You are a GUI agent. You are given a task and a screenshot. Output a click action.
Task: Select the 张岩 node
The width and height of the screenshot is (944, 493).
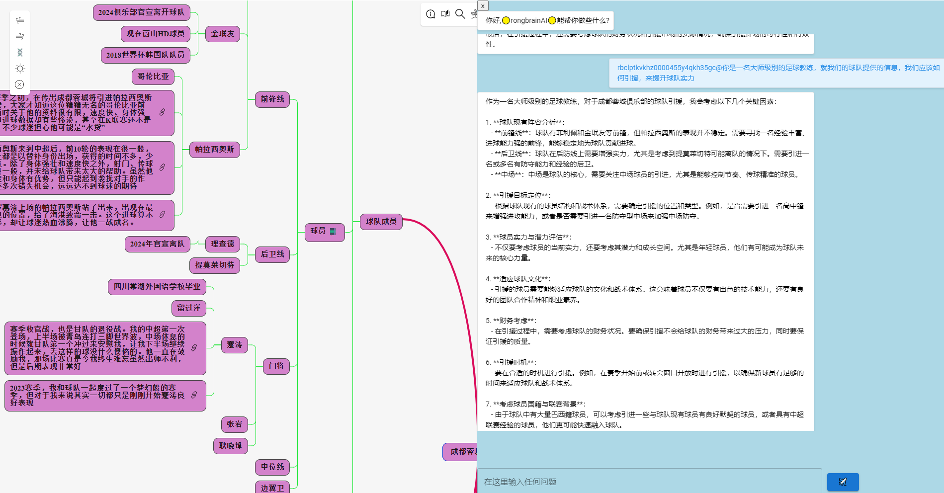click(x=235, y=424)
